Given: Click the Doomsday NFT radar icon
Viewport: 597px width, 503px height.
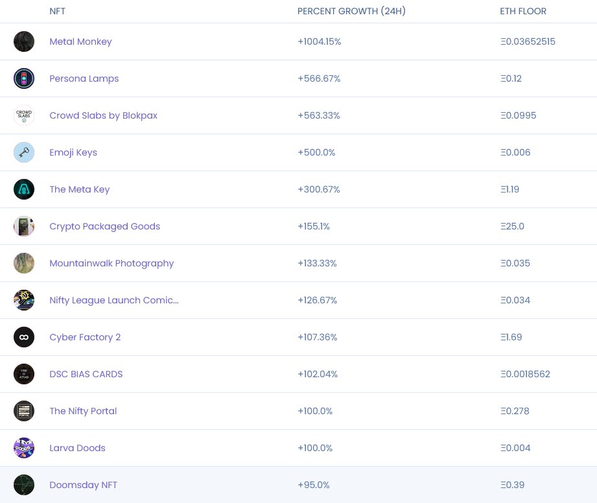Looking at the screenshot, I should coord(24,484).
